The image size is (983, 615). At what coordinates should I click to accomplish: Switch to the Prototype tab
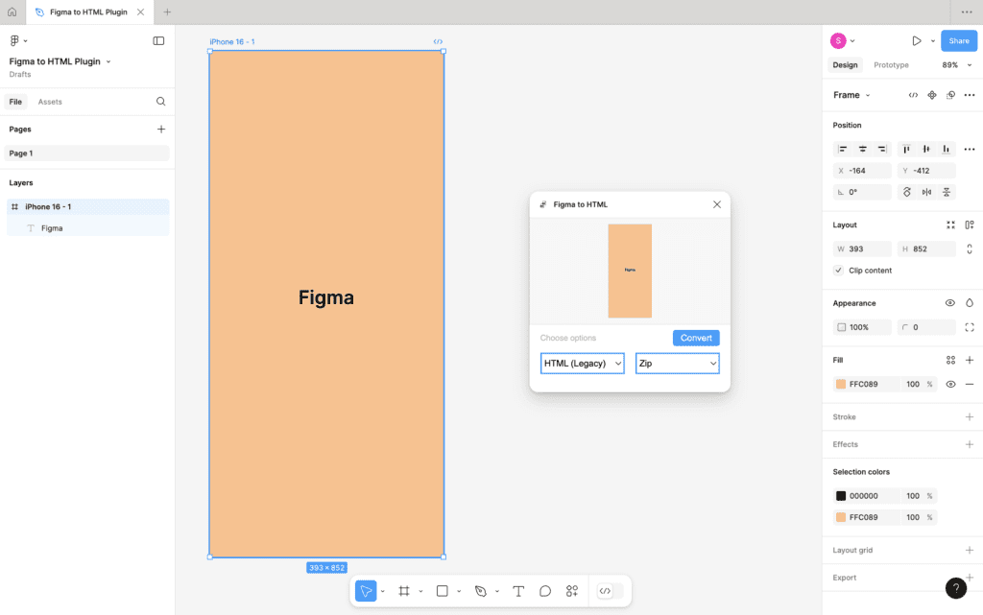pos(891,65)
